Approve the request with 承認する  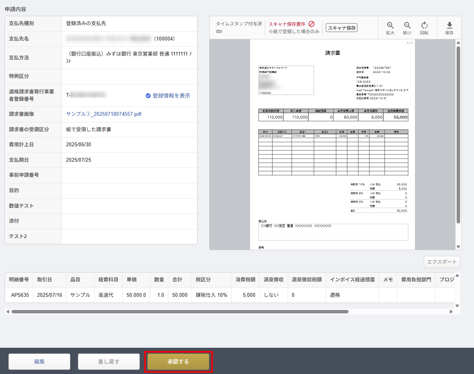tap(178, 362)
